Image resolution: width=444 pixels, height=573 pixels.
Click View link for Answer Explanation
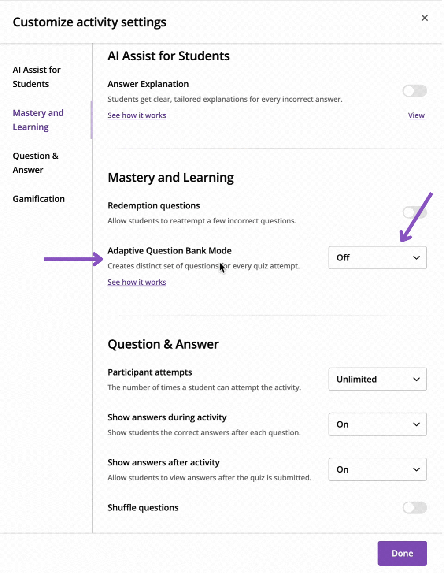416,115
